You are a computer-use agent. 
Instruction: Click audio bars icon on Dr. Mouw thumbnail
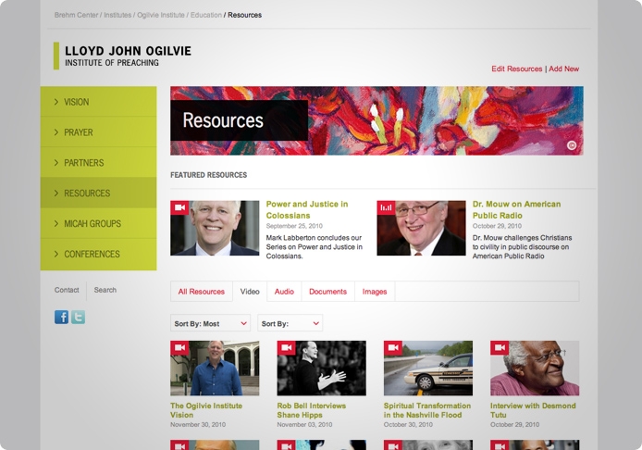coord(386,207)
